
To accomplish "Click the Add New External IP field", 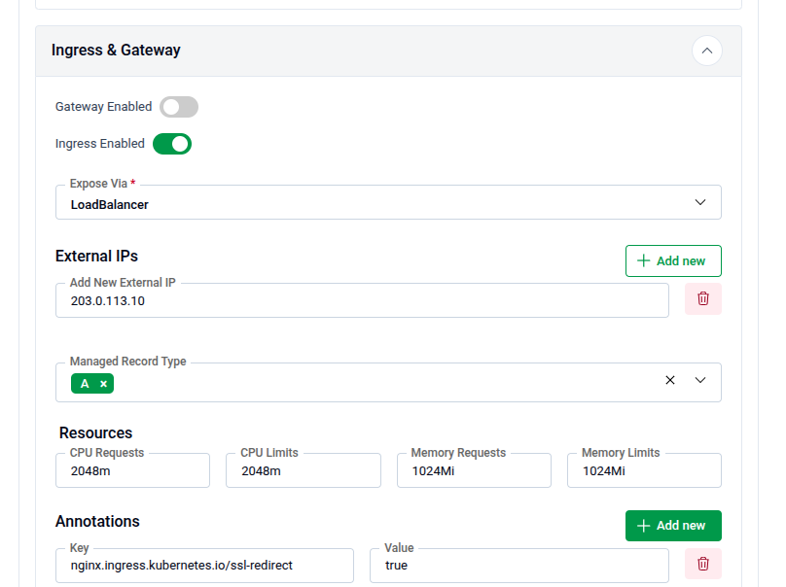I will pos(362,301).
